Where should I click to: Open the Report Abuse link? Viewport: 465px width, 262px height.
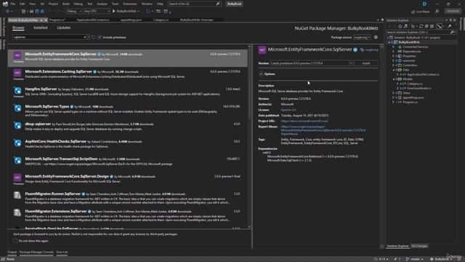point(323,130)
